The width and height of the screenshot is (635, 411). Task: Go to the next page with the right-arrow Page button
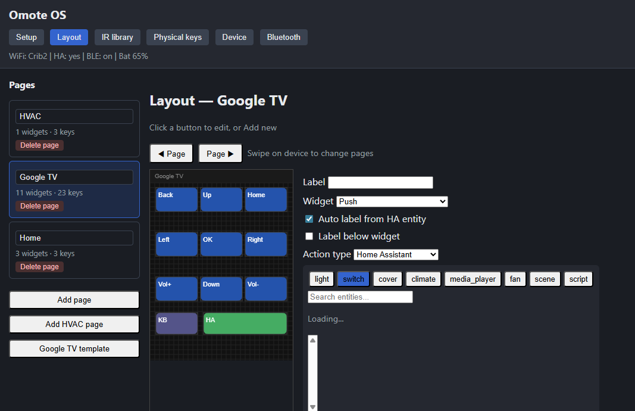pos(220,154)
